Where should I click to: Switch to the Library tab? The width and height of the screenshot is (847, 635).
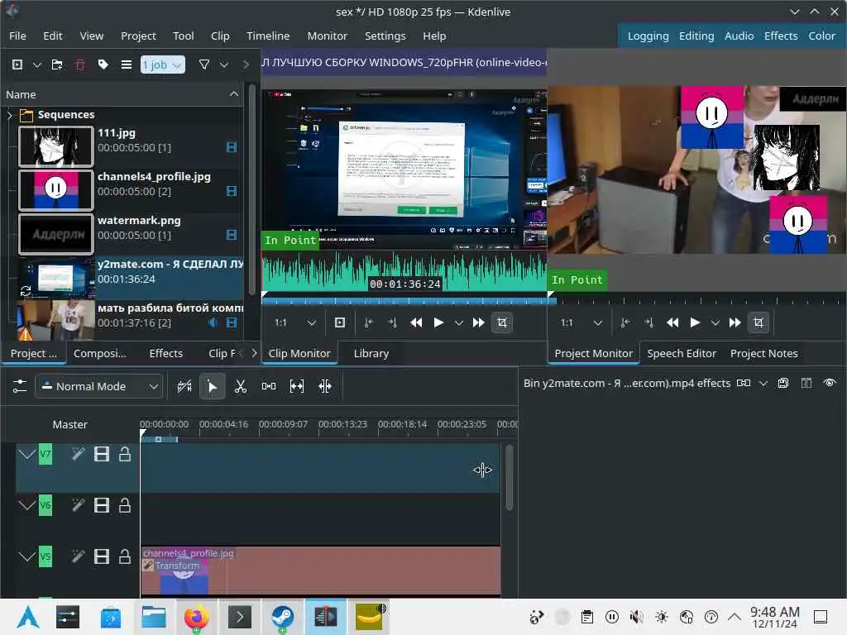pyautogui.click(x=371, y=353)
